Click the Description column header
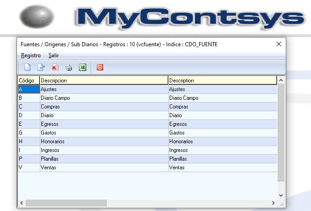This screenshot has width=311, height=211. point(222,80)
